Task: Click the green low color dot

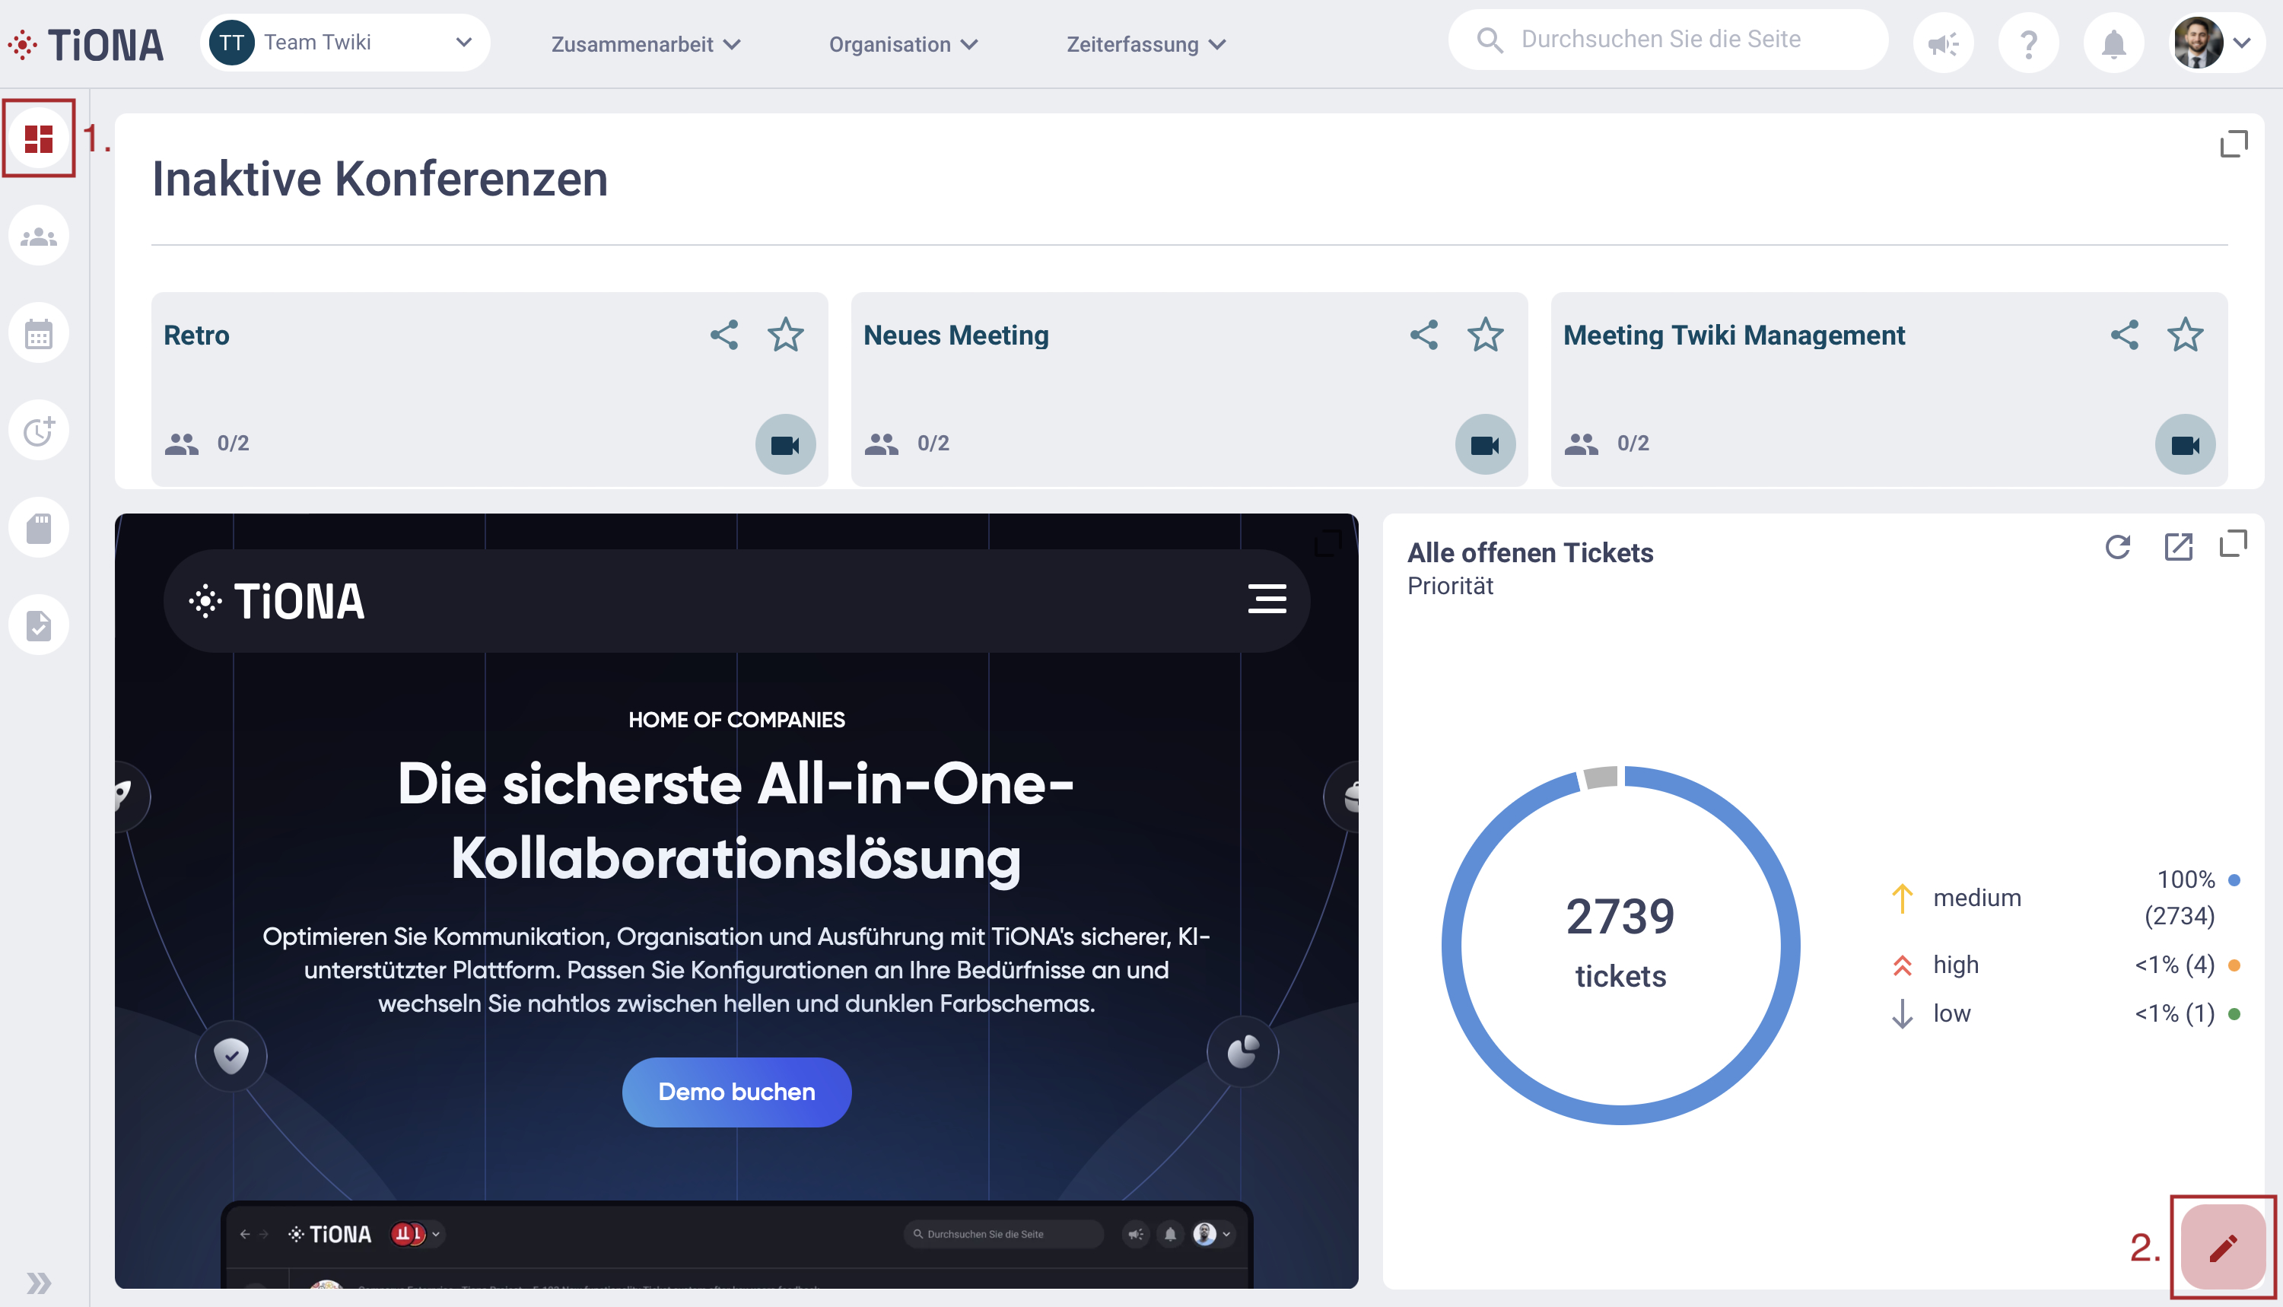Action: 2234,1013
